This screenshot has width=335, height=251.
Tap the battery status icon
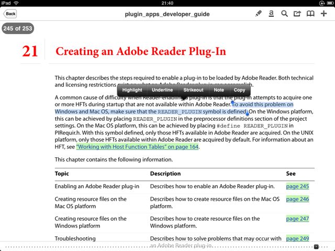pyautogui.click(x=330, y=3)
